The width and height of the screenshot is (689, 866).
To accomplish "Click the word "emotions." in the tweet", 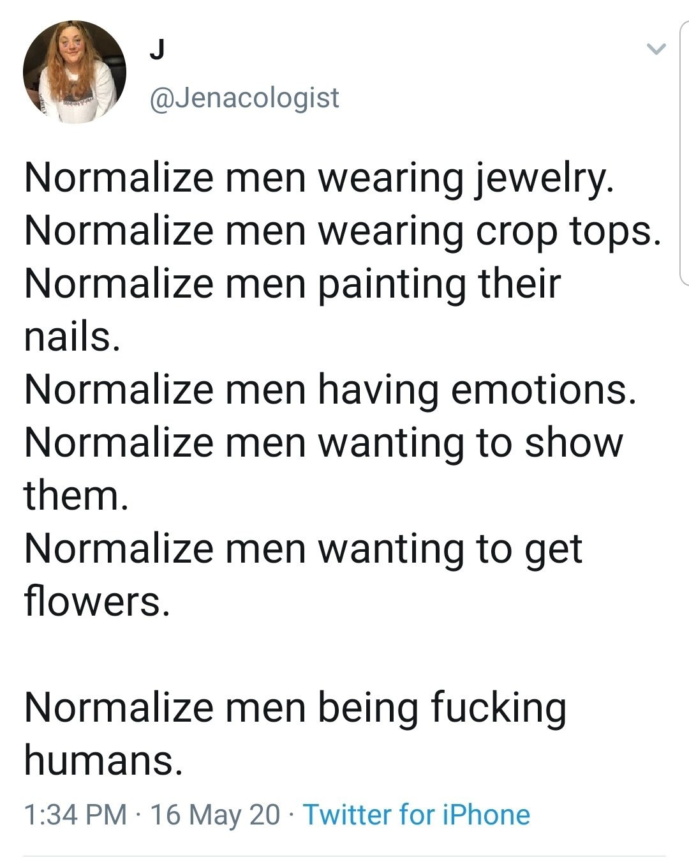I will tap(544, 390).
